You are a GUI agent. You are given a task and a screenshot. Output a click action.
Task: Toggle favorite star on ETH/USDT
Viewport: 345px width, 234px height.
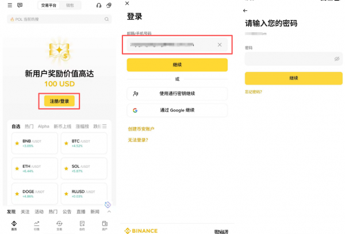tap(17, 168)
